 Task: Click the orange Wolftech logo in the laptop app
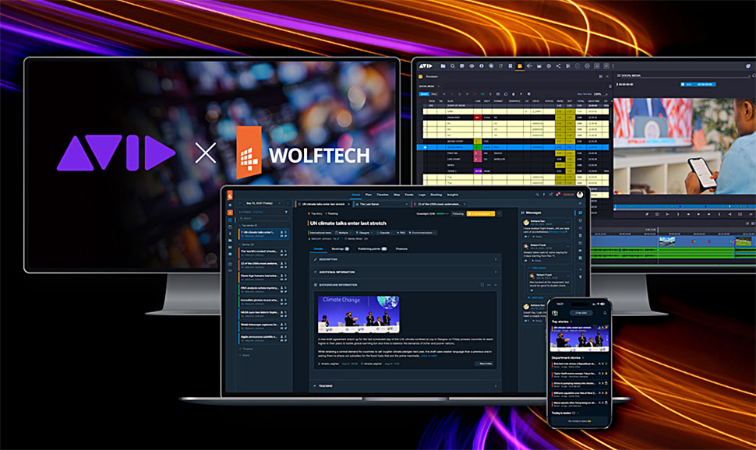(230, 194)
